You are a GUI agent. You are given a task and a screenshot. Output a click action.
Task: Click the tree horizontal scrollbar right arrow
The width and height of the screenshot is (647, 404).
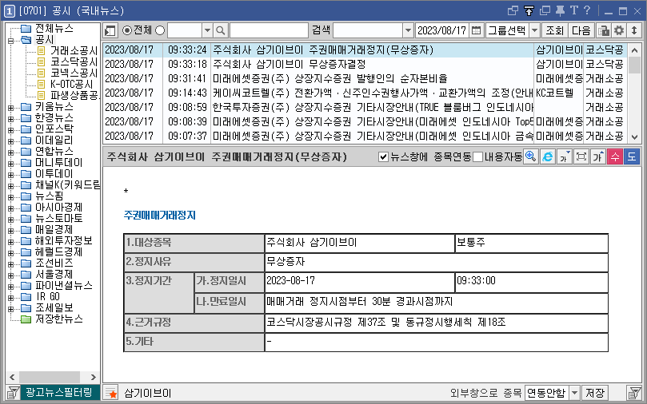point(94,377)
